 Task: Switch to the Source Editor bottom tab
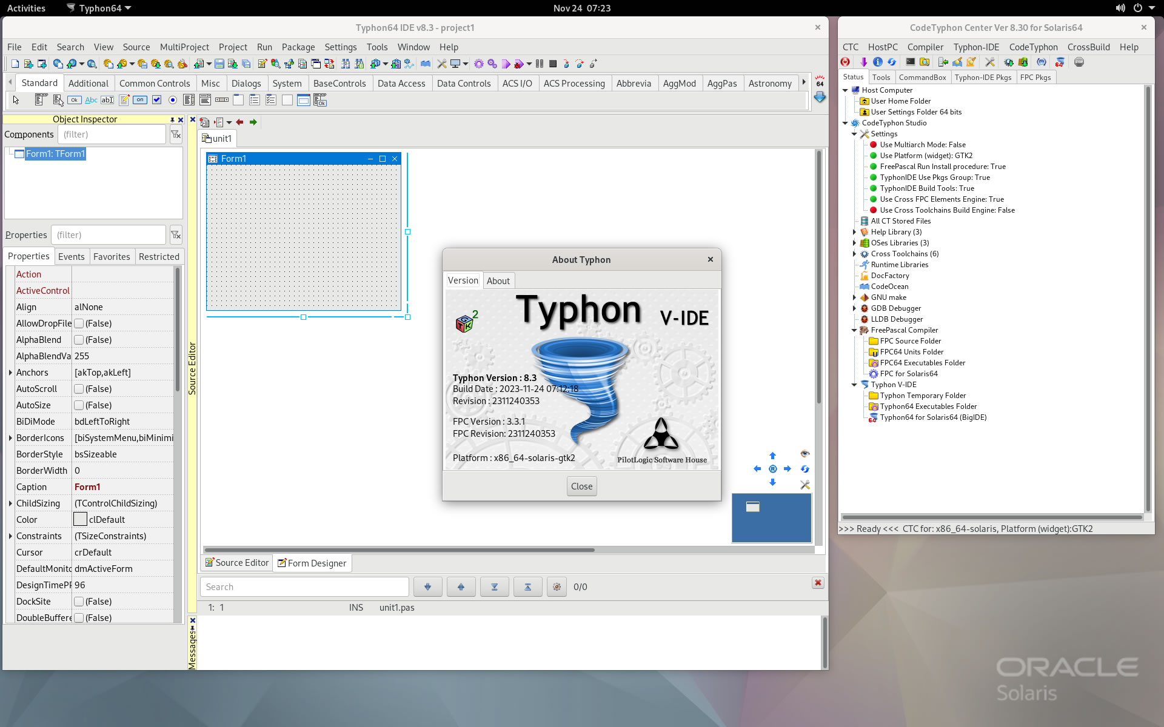tap(237, 563)
